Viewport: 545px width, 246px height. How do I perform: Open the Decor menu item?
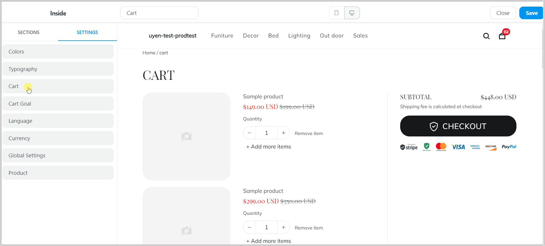point(251,36)
